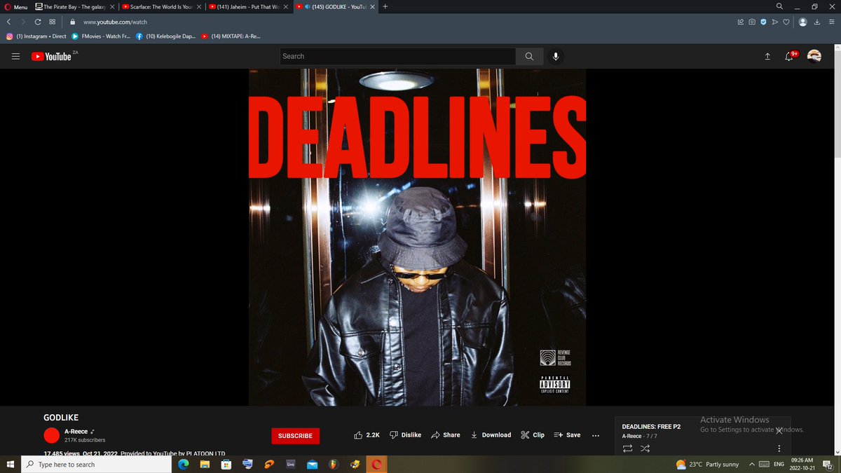This screenshot has width=841, height=473.
Task: Open the YouTube account avatar menu
Action: click(814, 56)
